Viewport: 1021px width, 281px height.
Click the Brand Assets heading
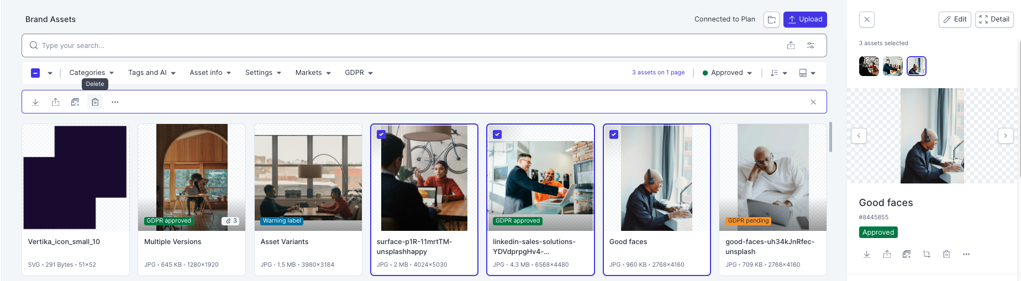click(50, 19)
